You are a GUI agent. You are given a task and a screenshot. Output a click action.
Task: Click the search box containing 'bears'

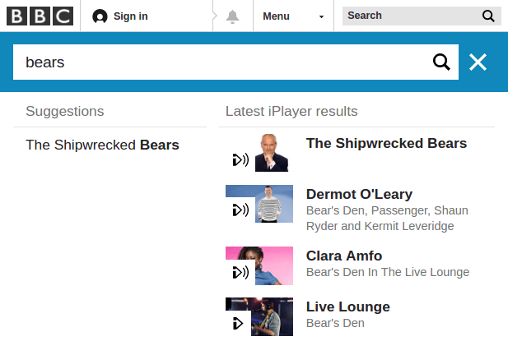(x=235, y=62)
